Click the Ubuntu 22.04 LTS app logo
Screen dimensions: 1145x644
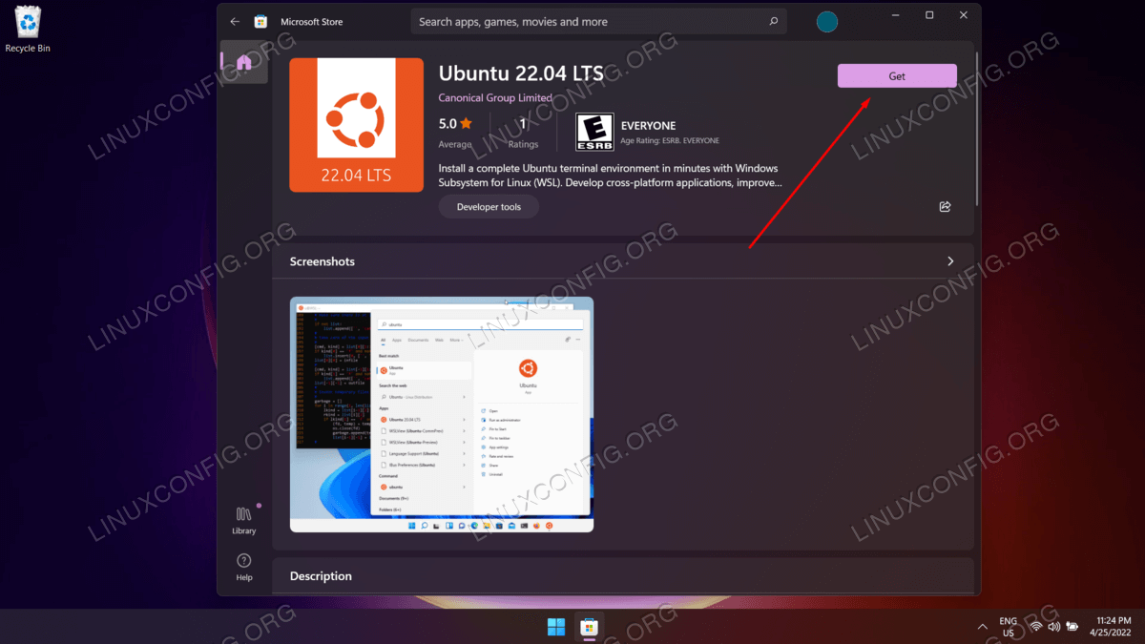click(x=356, y=125)
